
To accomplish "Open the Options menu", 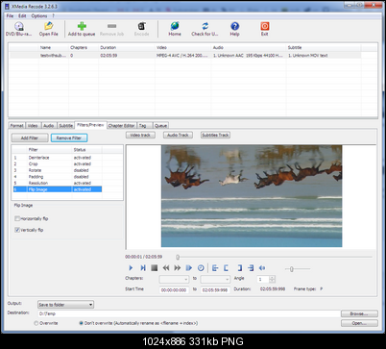I will pyautogui.click(x=39, y=15).
